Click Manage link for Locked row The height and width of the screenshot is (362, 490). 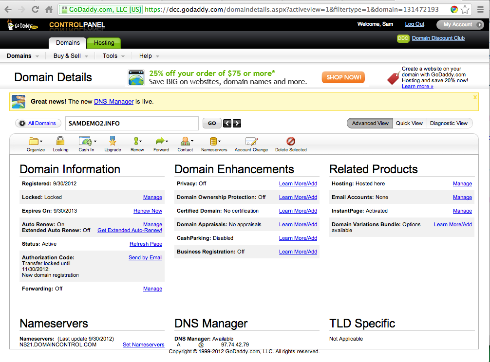click(x=153, y=197)
